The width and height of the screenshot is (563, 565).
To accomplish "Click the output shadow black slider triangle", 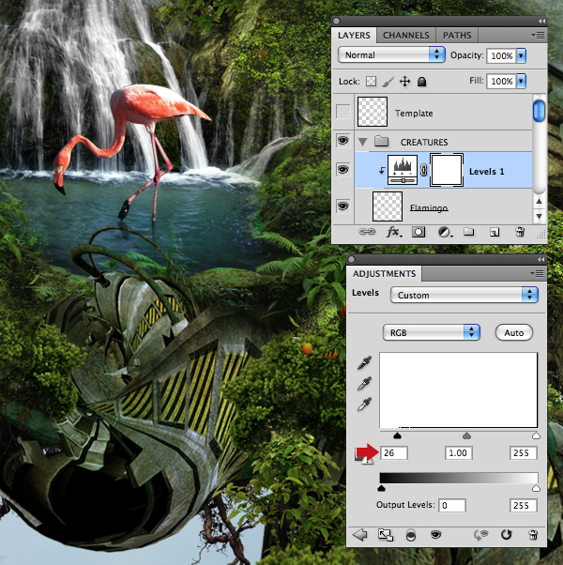I will 382,488.
